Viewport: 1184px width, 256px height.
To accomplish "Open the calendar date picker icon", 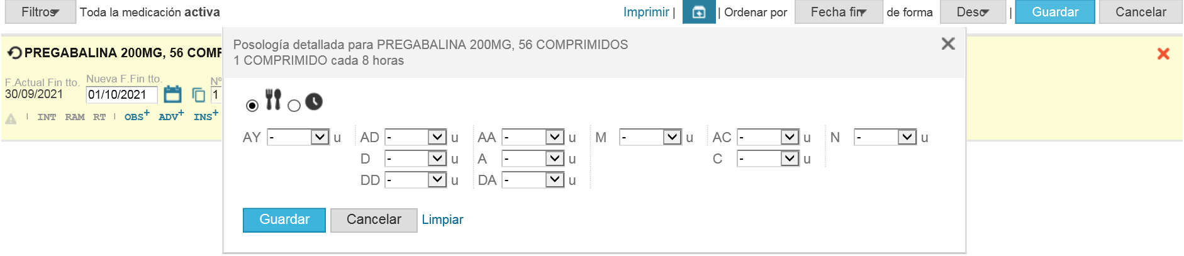I will (172, 94).
